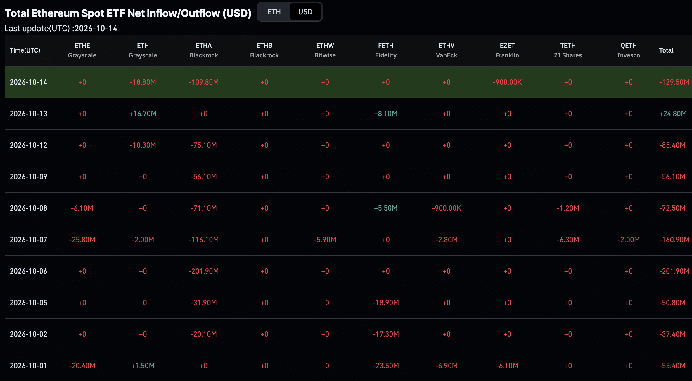Click the +5.50M Fidelity value

click(386, 208)
